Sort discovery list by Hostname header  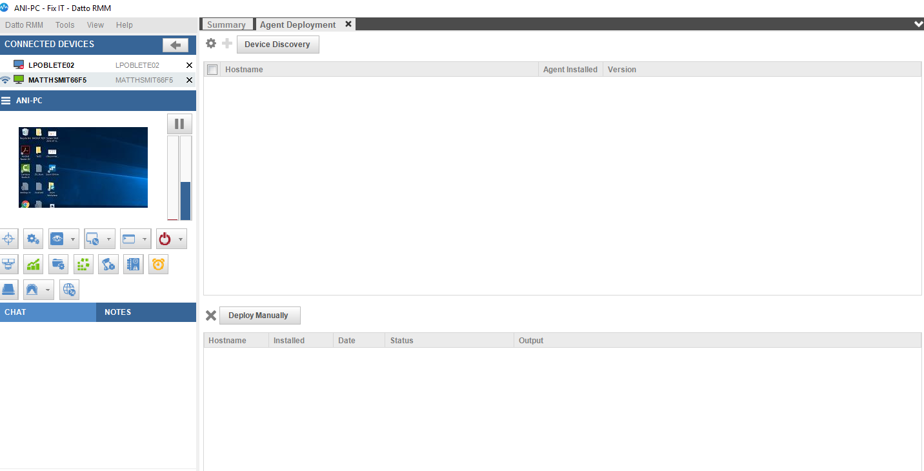pyautogui.click(x=379, y=70)
